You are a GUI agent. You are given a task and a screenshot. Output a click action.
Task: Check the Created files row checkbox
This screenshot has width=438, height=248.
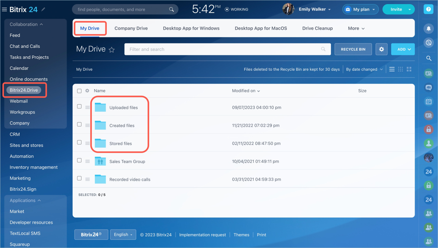click(x=79, y=124)
